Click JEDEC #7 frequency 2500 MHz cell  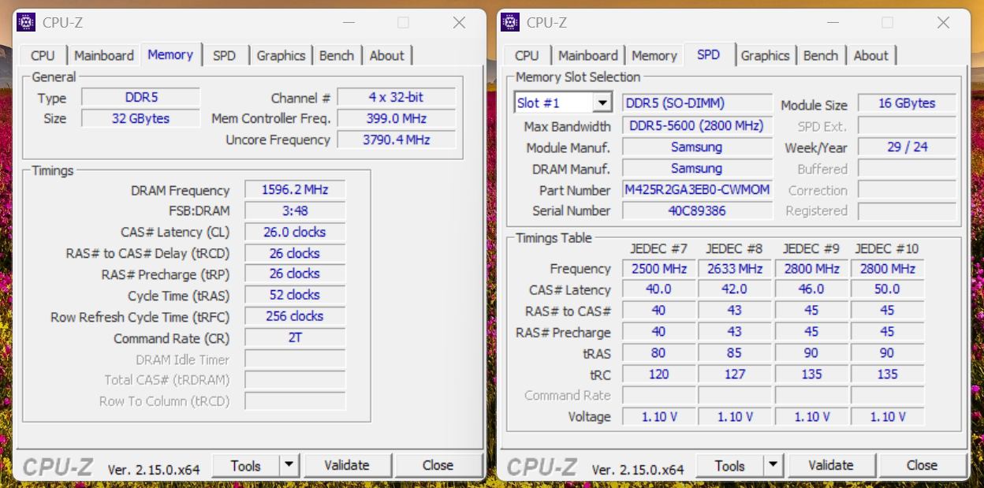pyautogui.click(x=659, y=269)
